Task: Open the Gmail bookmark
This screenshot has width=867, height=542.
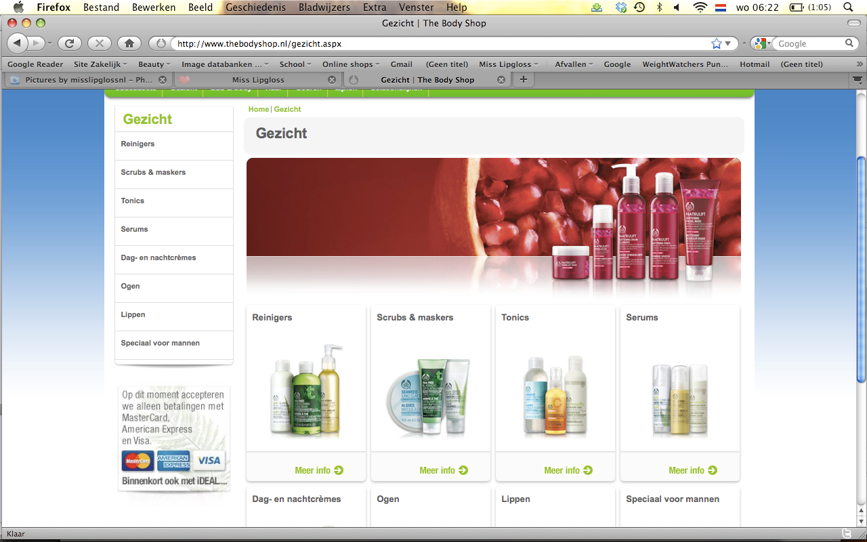Action: click(401, 64)
